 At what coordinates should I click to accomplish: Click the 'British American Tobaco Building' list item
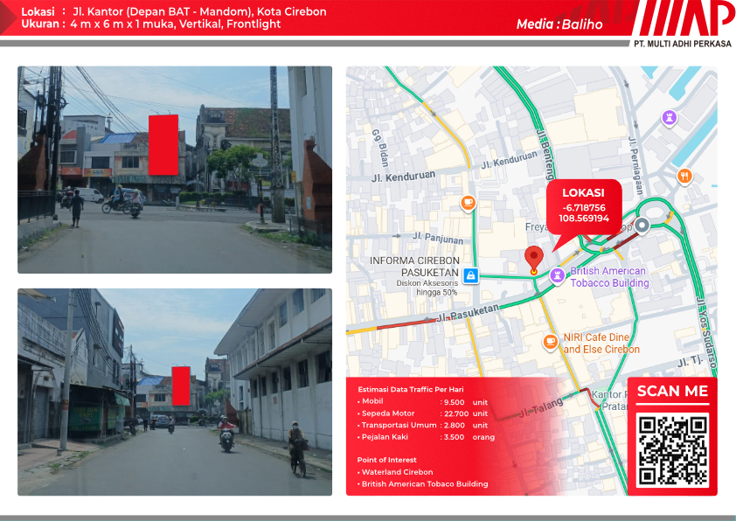pyautogui.click(x=422, y=484)
